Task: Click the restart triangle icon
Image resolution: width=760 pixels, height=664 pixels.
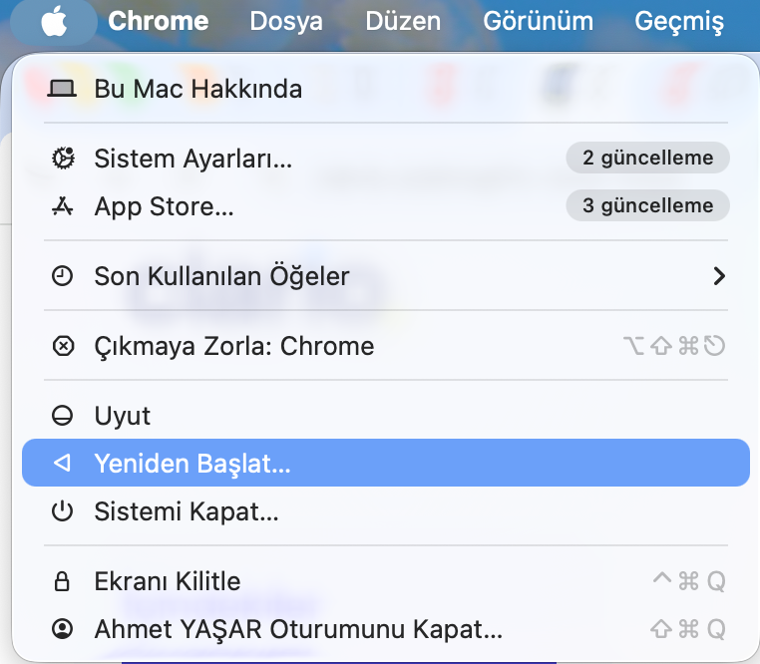Action: [x=62, y=463]
